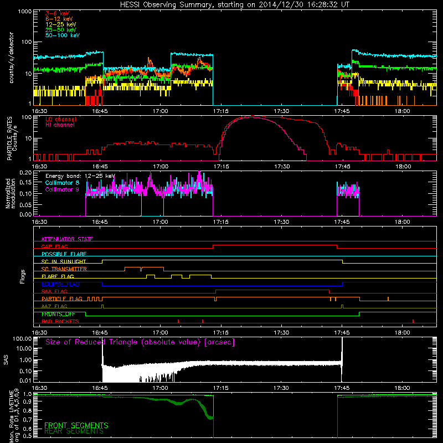Select the LO channel legend label

pos(61,119)
